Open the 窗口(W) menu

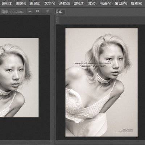pyautogui.click(x=121, y=3)
